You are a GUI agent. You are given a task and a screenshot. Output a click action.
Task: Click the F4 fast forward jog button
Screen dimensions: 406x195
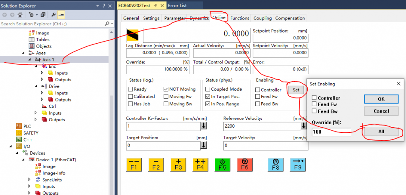[200, 165]
